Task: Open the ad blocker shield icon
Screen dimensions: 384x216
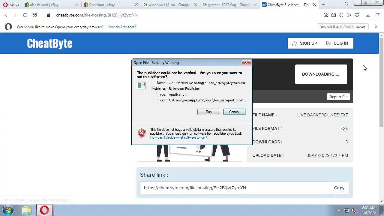Action: pyautogui.click(x=341, y=15)
